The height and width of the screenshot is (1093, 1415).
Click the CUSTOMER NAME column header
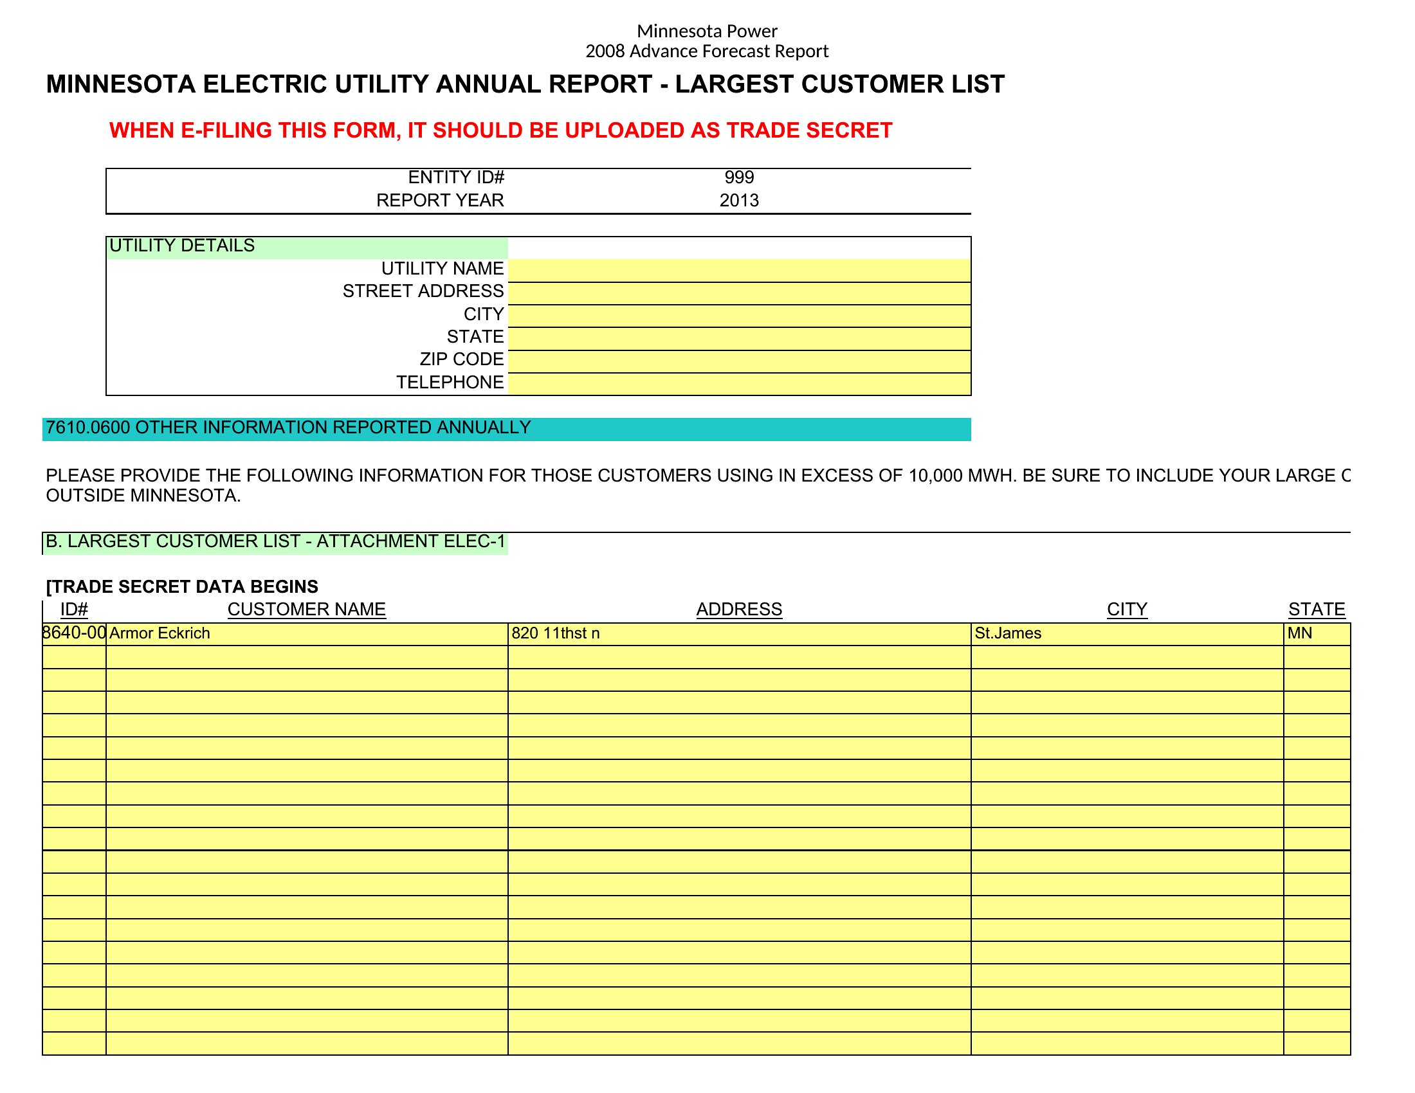coord(306,610)
